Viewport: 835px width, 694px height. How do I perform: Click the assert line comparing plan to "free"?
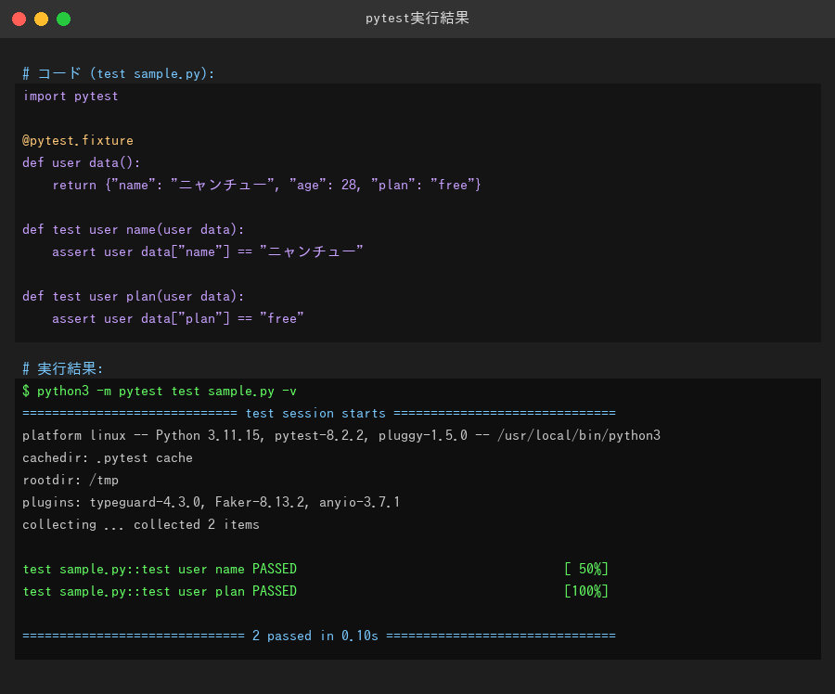pyautogui.click(x=178, y=318)
